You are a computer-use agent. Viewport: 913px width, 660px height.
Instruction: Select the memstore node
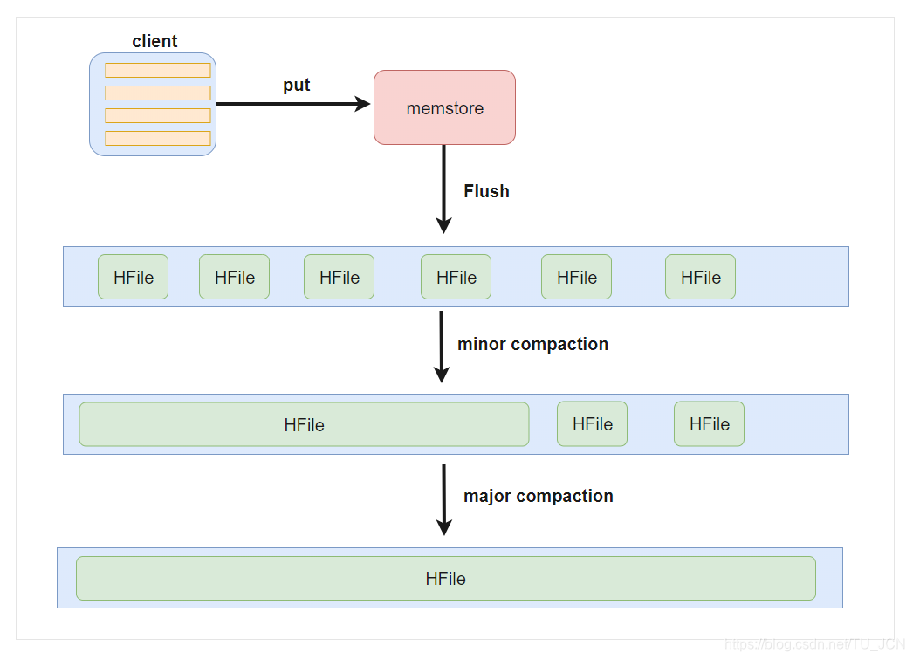pyautogui.click(x=444, y=107)
